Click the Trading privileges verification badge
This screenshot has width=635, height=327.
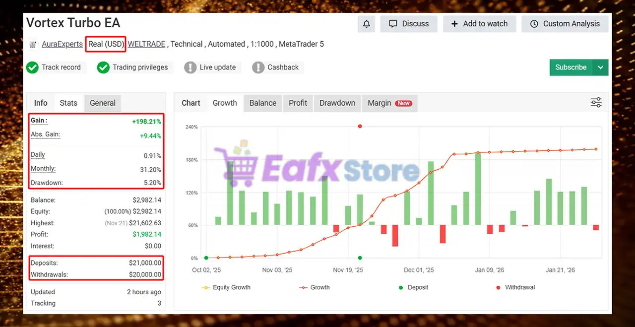(103, 67)
